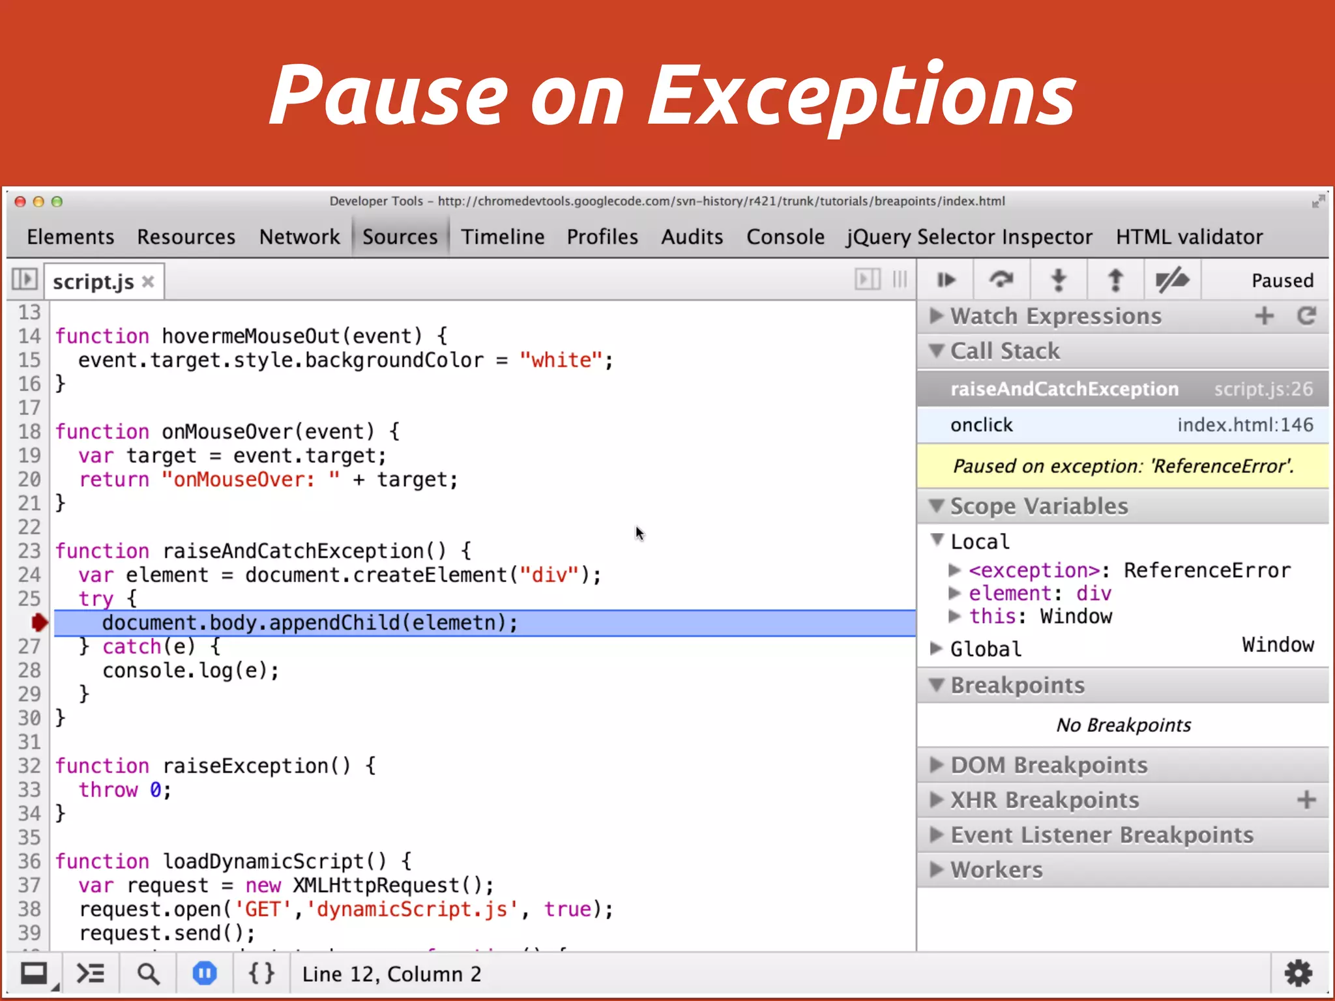Open the script.js:26 source link
The width and height of the screenshot is (1335, 1001).
1263,389
